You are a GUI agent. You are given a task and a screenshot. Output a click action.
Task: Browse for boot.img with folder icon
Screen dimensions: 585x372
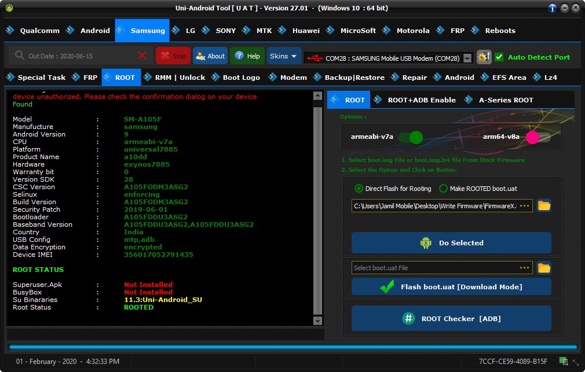(544, 206)
